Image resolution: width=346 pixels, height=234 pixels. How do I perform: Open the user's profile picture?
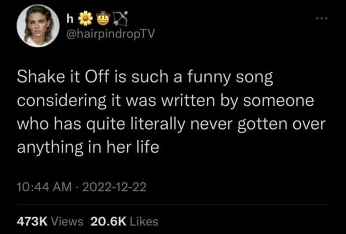(x=38, y=26)
